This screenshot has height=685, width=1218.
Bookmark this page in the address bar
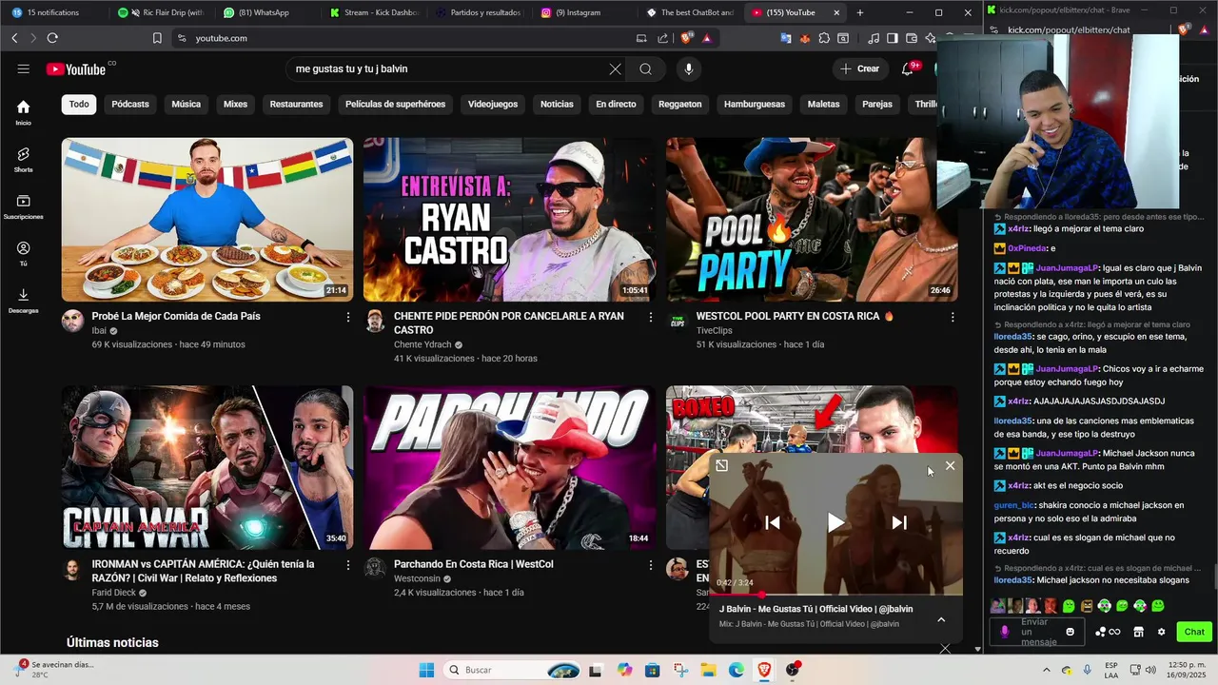(157, 38)
